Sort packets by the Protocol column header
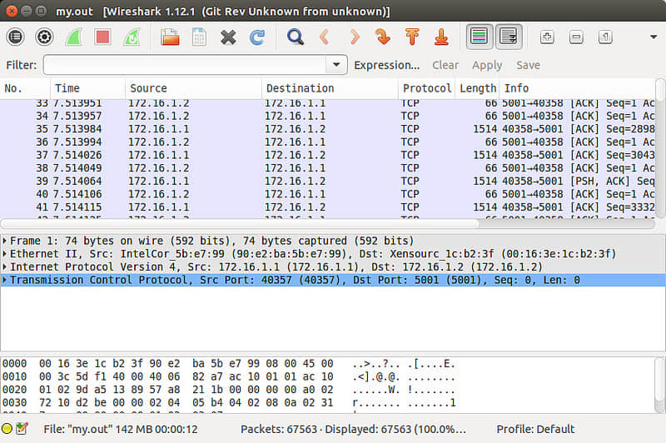Viewport: 666px width, 443px height. [x=426, y=88]
